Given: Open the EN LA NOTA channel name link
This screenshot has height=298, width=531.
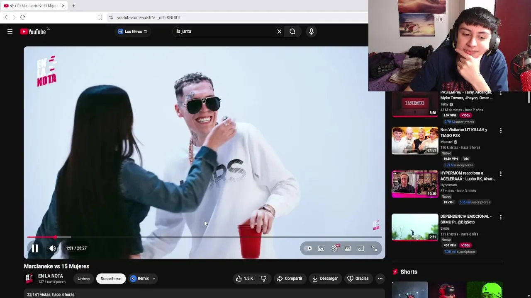Looking at the screenshot, I should [51, 276].
